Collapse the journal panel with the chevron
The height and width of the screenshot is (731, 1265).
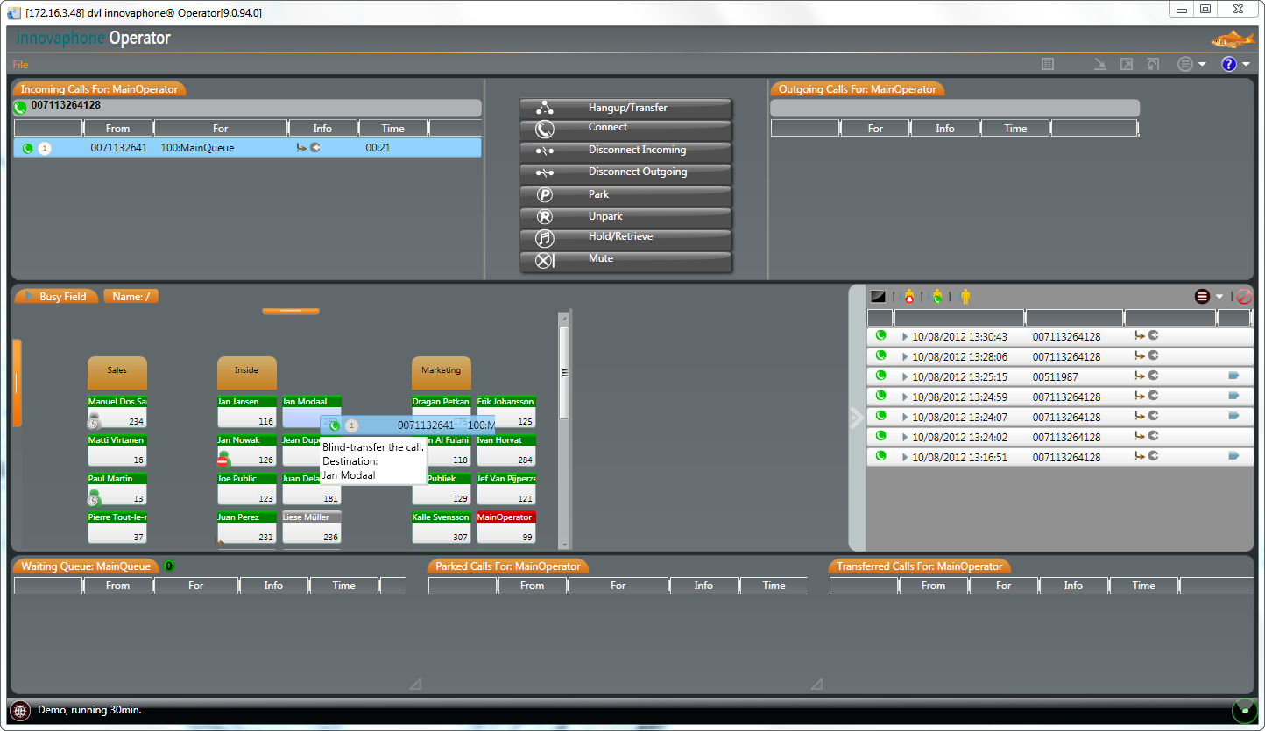pos(856,418)
